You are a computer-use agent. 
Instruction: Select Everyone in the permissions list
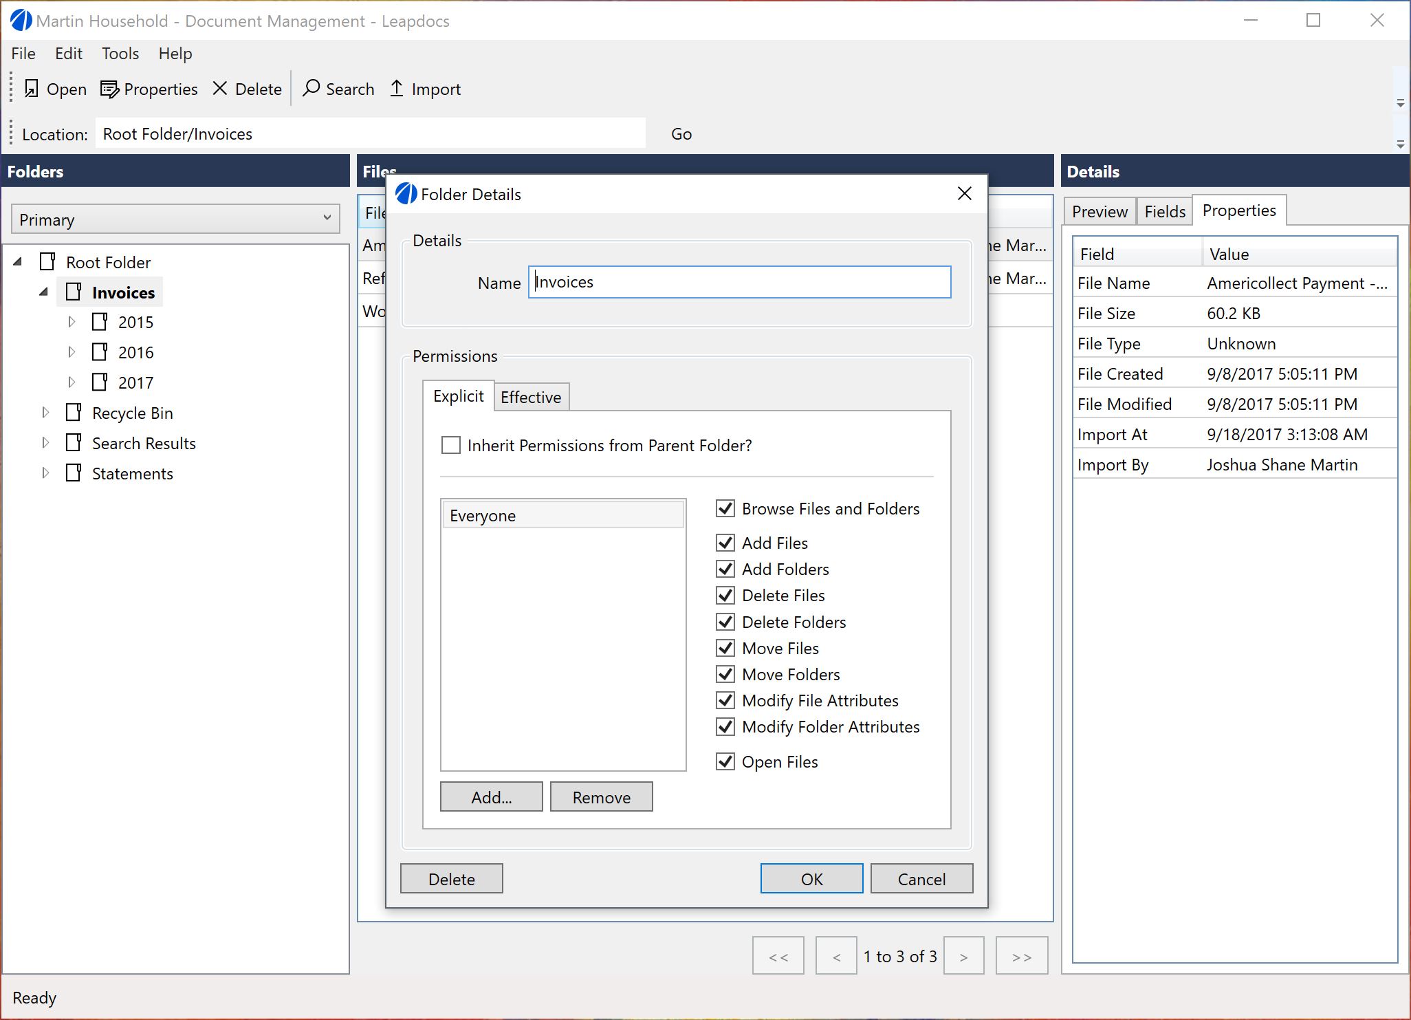tap(563, 515)
